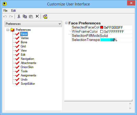This screenshot has width=137, height=115.
Task: Open the Preferences combo box dropdown
Action: click(x=33, y=24)
